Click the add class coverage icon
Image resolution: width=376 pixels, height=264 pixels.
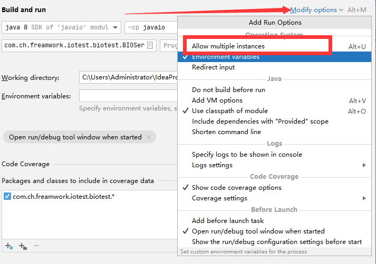pyautogui.click(x=8, y=246)
